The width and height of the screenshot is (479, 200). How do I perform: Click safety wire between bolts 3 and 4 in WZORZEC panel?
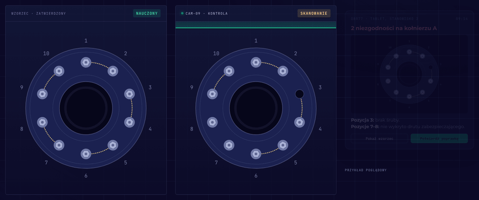(x=132, y=108)
